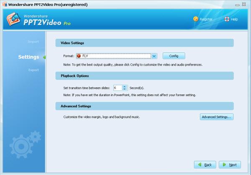This screenshot has width=251, height=175.
Task: Close the PPT2Video window
Action: click(x=244, y=4)
